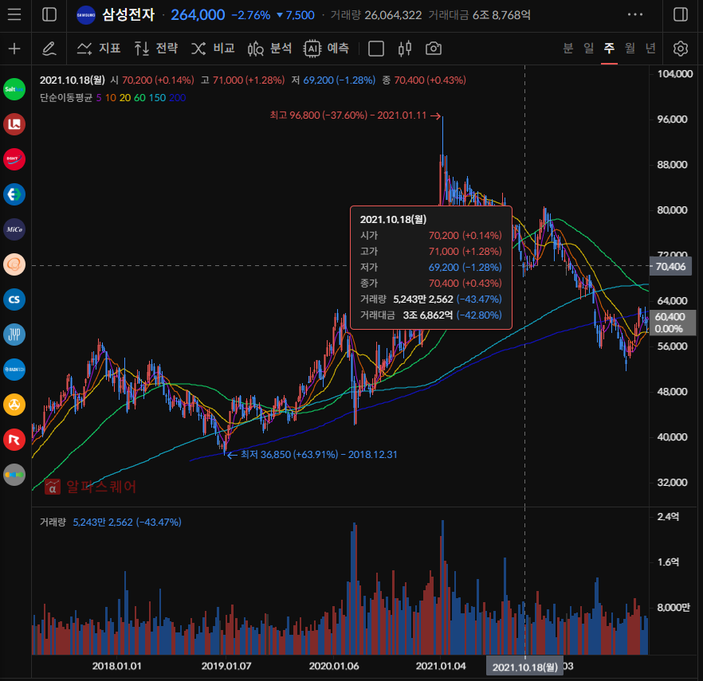The height and width of the screenshot is (681, 703).
Task: Toggle the 60-period moving average
Action: (140, 98)
